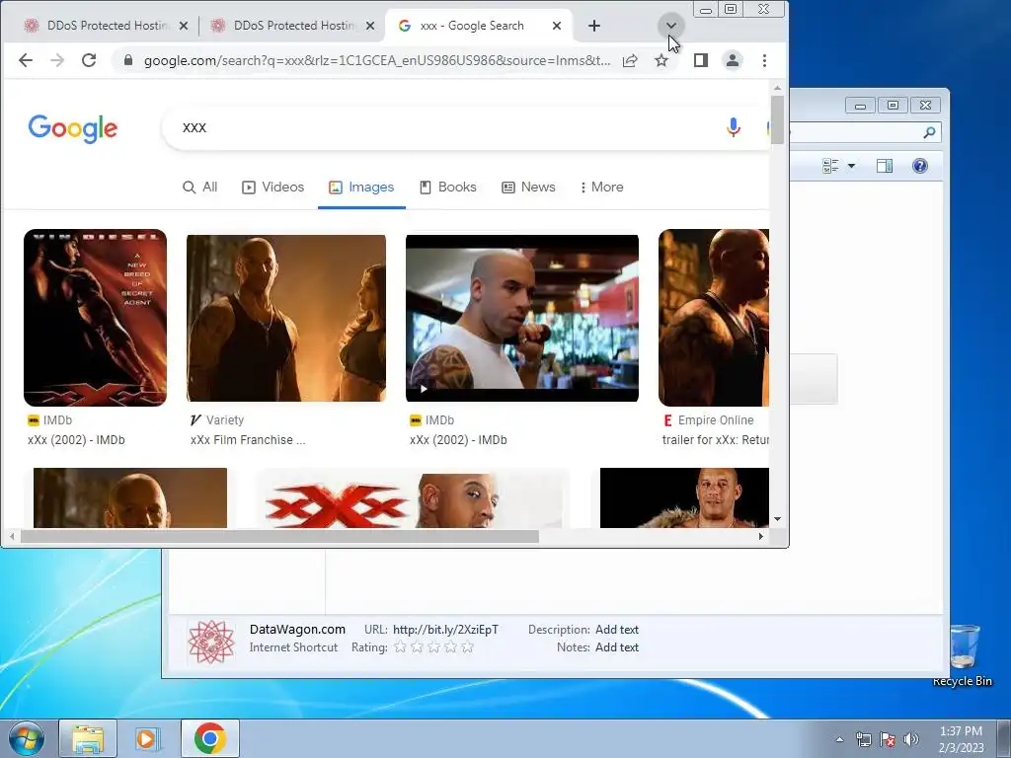This screenshot has height=758, width=1011.
Task: Switch to Videos search results
Action: (x=272, y=187)
